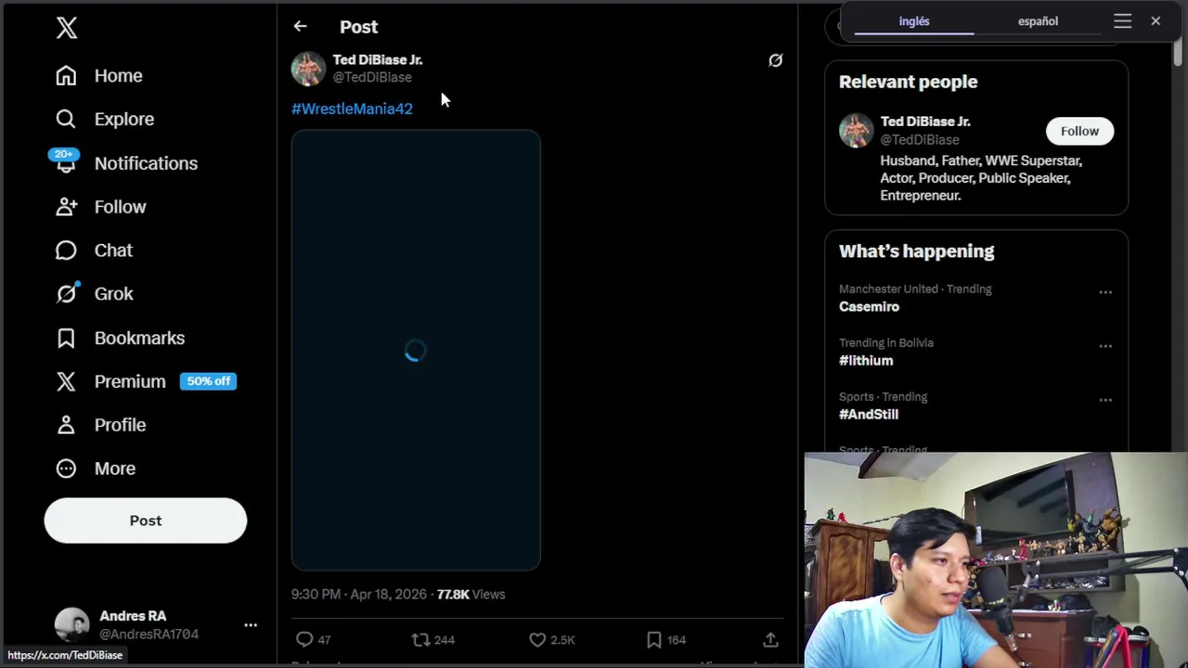Go back using the arrow icon
The height and width of the screenshot is (668, 1188).
[300, 27]
